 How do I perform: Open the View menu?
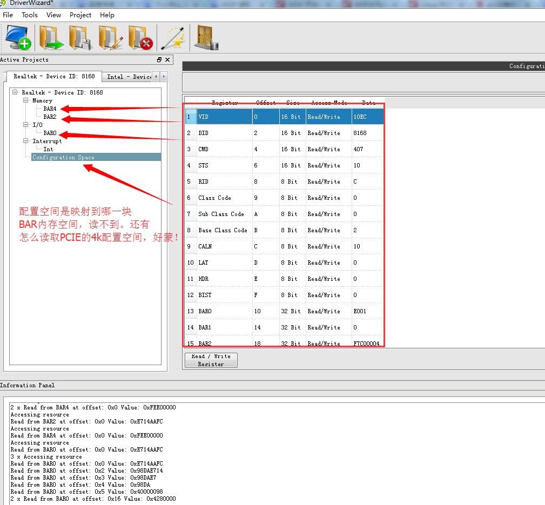click(53, 15)
